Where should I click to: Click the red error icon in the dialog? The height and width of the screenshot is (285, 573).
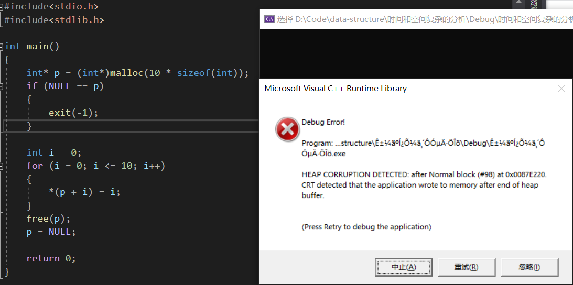tap(288, 129)
